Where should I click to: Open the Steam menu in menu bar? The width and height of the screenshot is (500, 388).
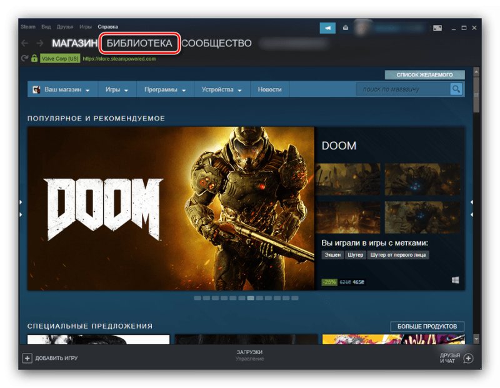(28, 27)
